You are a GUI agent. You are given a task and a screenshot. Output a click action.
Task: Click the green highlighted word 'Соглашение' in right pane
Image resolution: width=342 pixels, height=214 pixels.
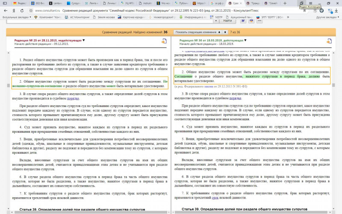183,77
